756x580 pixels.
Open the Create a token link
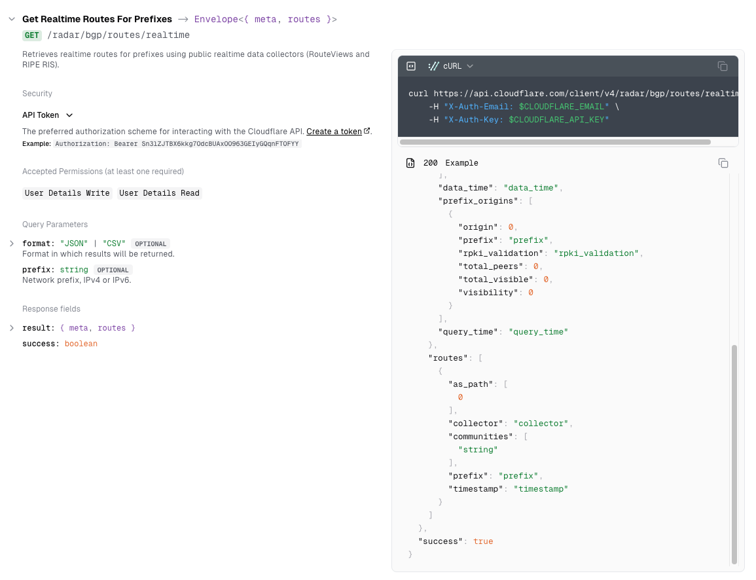click(x=334, y=132)
